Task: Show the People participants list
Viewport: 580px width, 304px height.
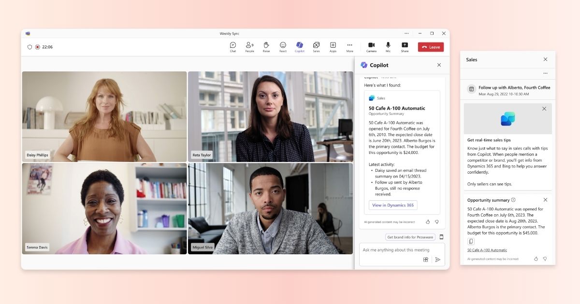Action: tap(249, 47)
